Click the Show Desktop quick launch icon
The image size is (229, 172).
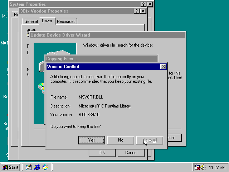[x=29, y=167]
